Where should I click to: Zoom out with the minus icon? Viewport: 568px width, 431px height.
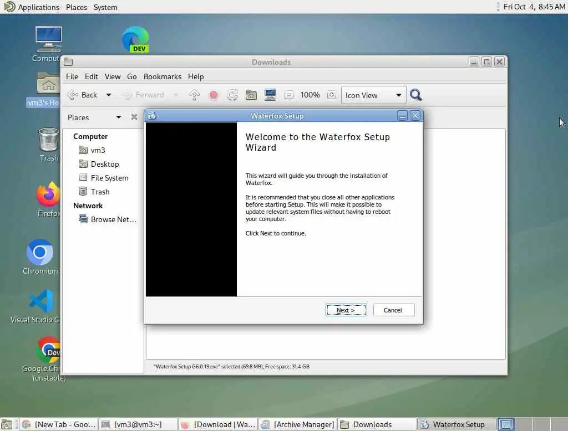[288, 95]
